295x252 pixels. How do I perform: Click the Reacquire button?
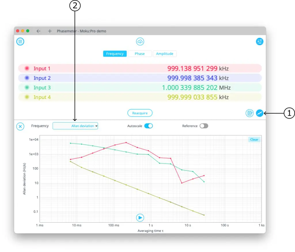(x=140, y=113)
